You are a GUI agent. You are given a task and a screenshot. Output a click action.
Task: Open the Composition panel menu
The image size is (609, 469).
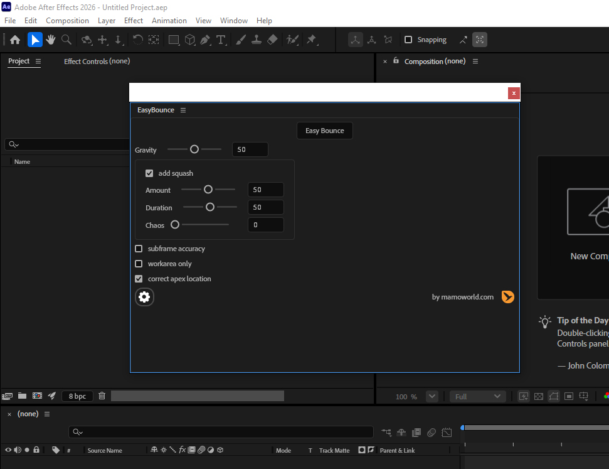tap(475, 61)
